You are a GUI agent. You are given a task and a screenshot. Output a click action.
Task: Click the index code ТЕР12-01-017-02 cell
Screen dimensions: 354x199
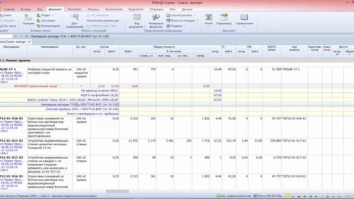click(x=294, y=158)
